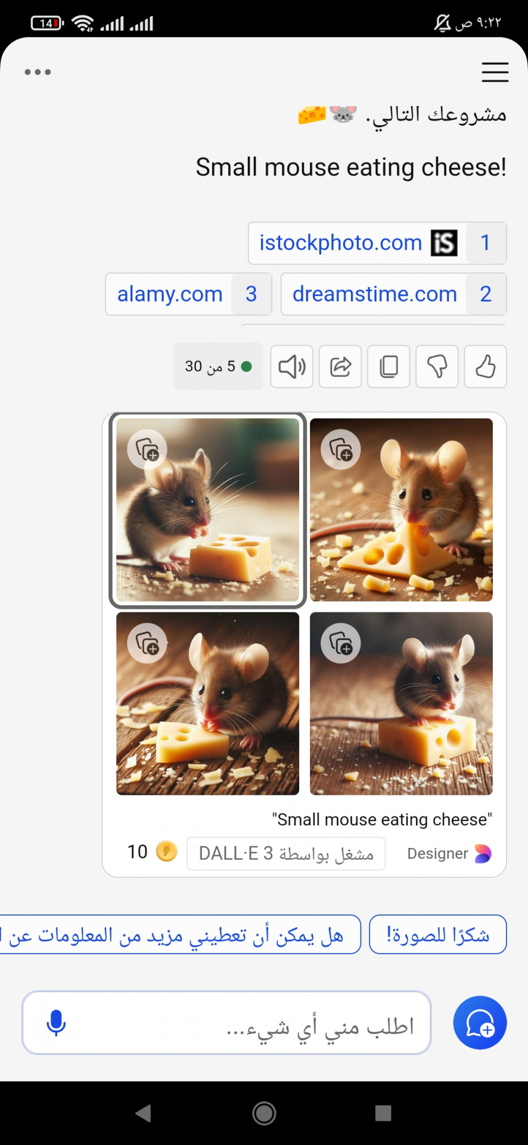Tap the "Small mouse eating cheese!" message text
Screen dimensions: 528x1145
pos(351,168)
